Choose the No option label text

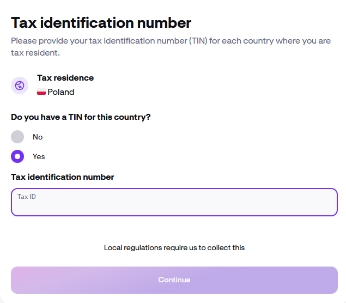tap(38, 137)
